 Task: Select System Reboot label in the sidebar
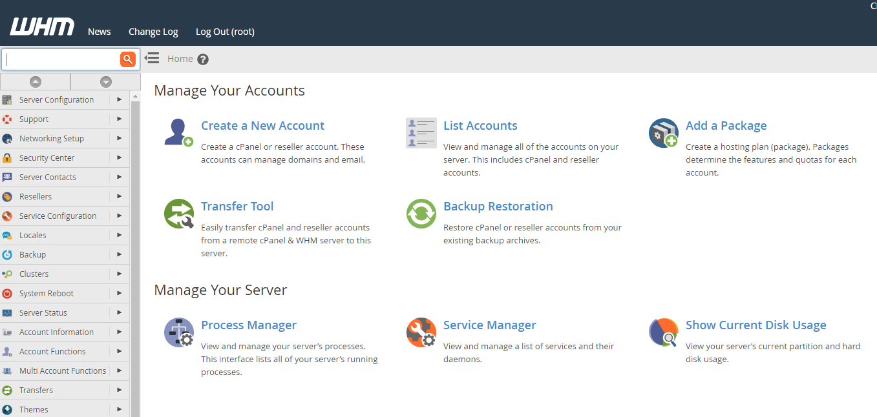click(x=47, y=294)
